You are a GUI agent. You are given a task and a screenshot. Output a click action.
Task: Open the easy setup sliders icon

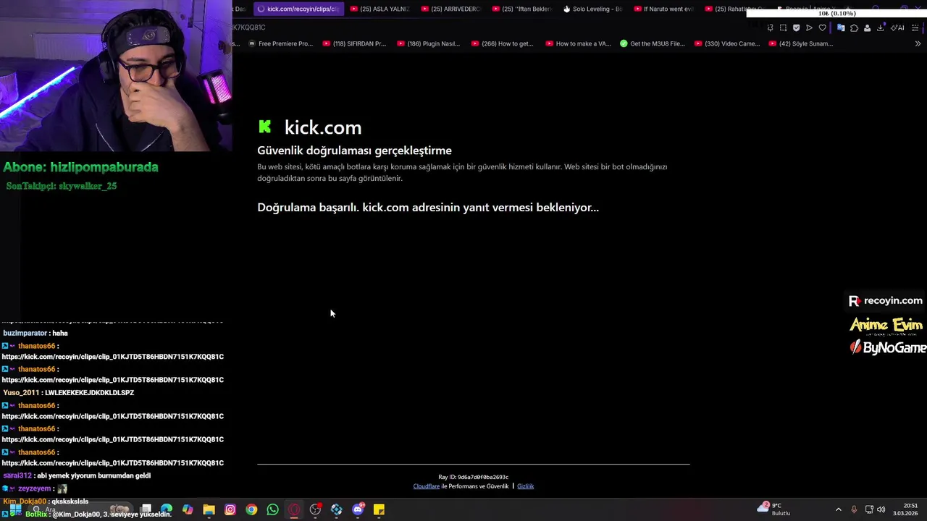point(915,27)
